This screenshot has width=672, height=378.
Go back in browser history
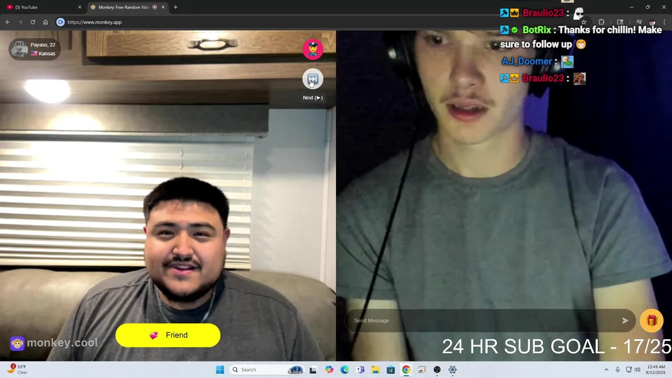[x=7, y=22]
